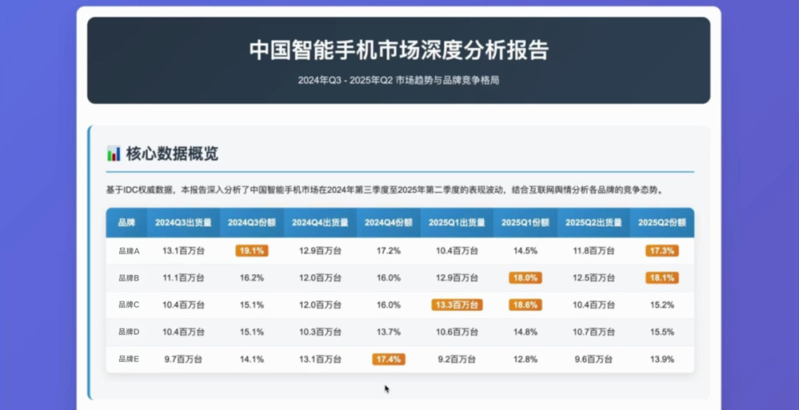Click the 15.1% cell in 品牌D row
This screenshot has width=799, height=410.
coord(252,332)
